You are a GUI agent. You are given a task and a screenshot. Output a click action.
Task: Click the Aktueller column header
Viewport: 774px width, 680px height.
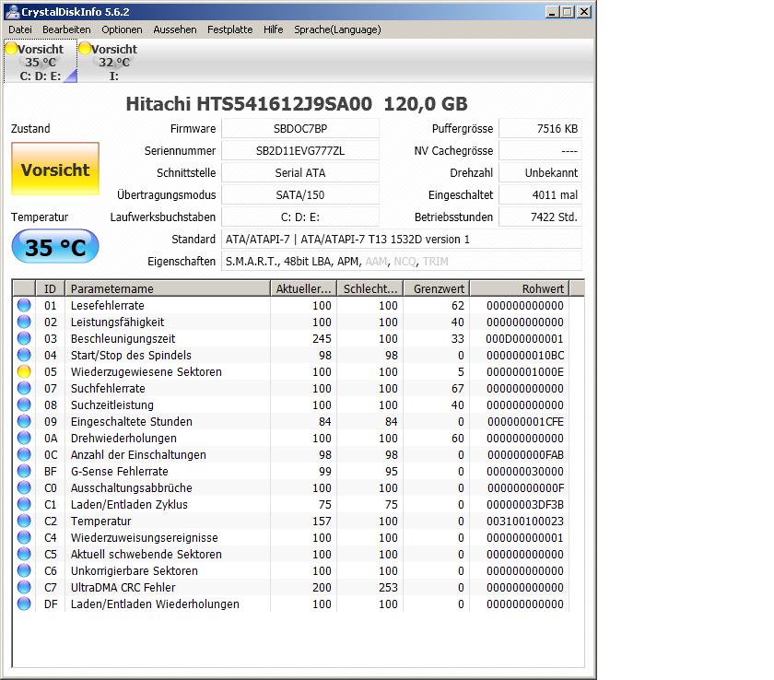coord(303,288)
